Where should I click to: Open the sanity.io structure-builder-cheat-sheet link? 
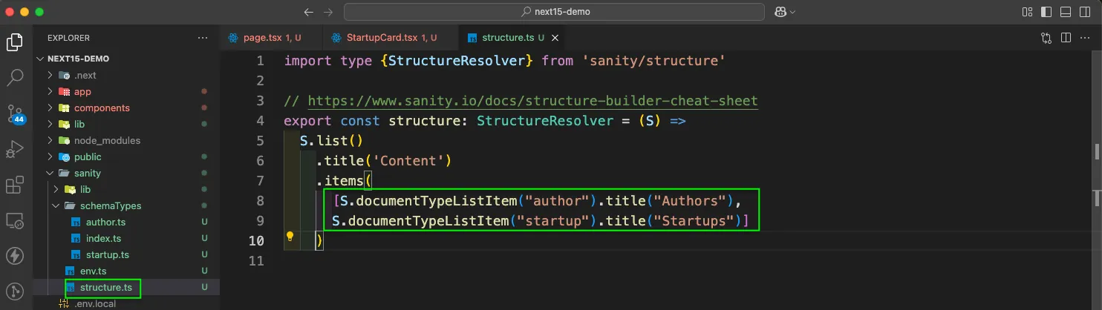pos(532,101)
